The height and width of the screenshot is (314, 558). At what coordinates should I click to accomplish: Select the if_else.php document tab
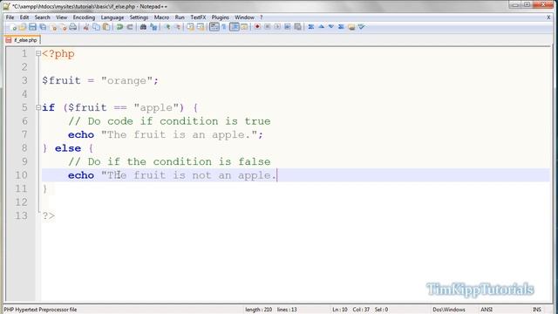22,40
